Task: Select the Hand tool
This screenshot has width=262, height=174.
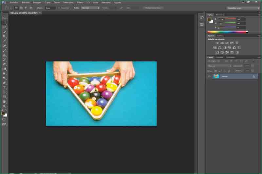Action: click(4, 101)
